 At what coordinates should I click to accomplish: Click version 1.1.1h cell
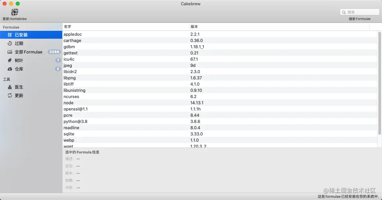click(196, 109)
